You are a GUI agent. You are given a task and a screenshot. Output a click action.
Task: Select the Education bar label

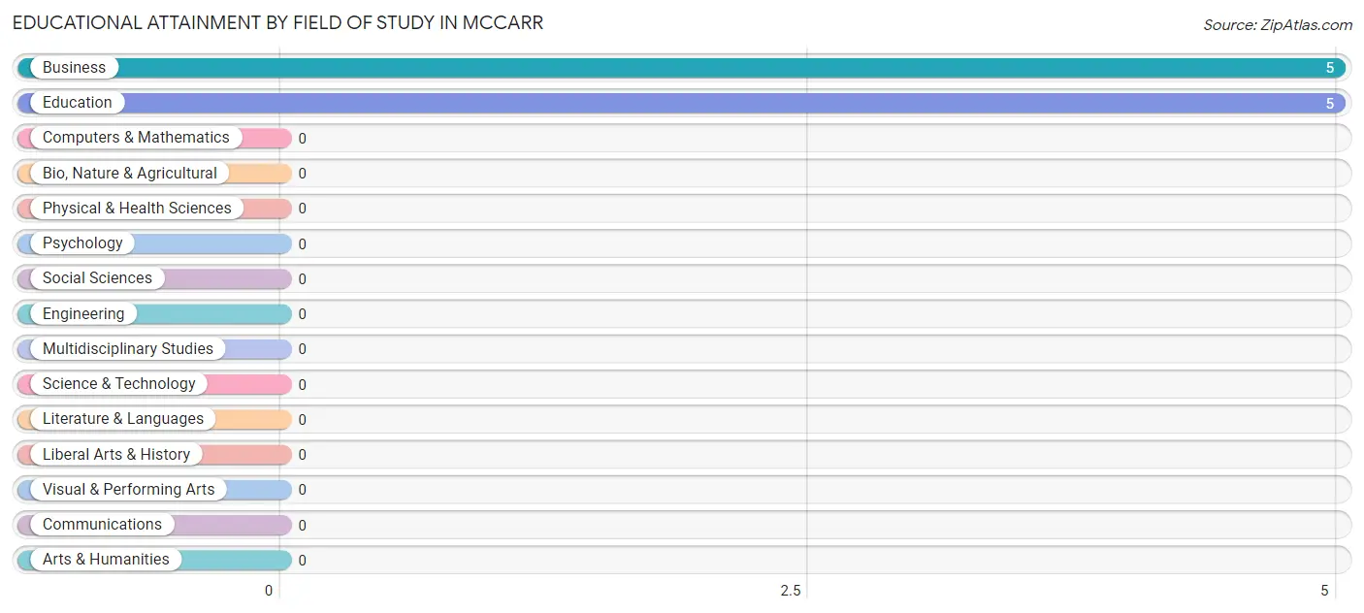tap(78, 103)
